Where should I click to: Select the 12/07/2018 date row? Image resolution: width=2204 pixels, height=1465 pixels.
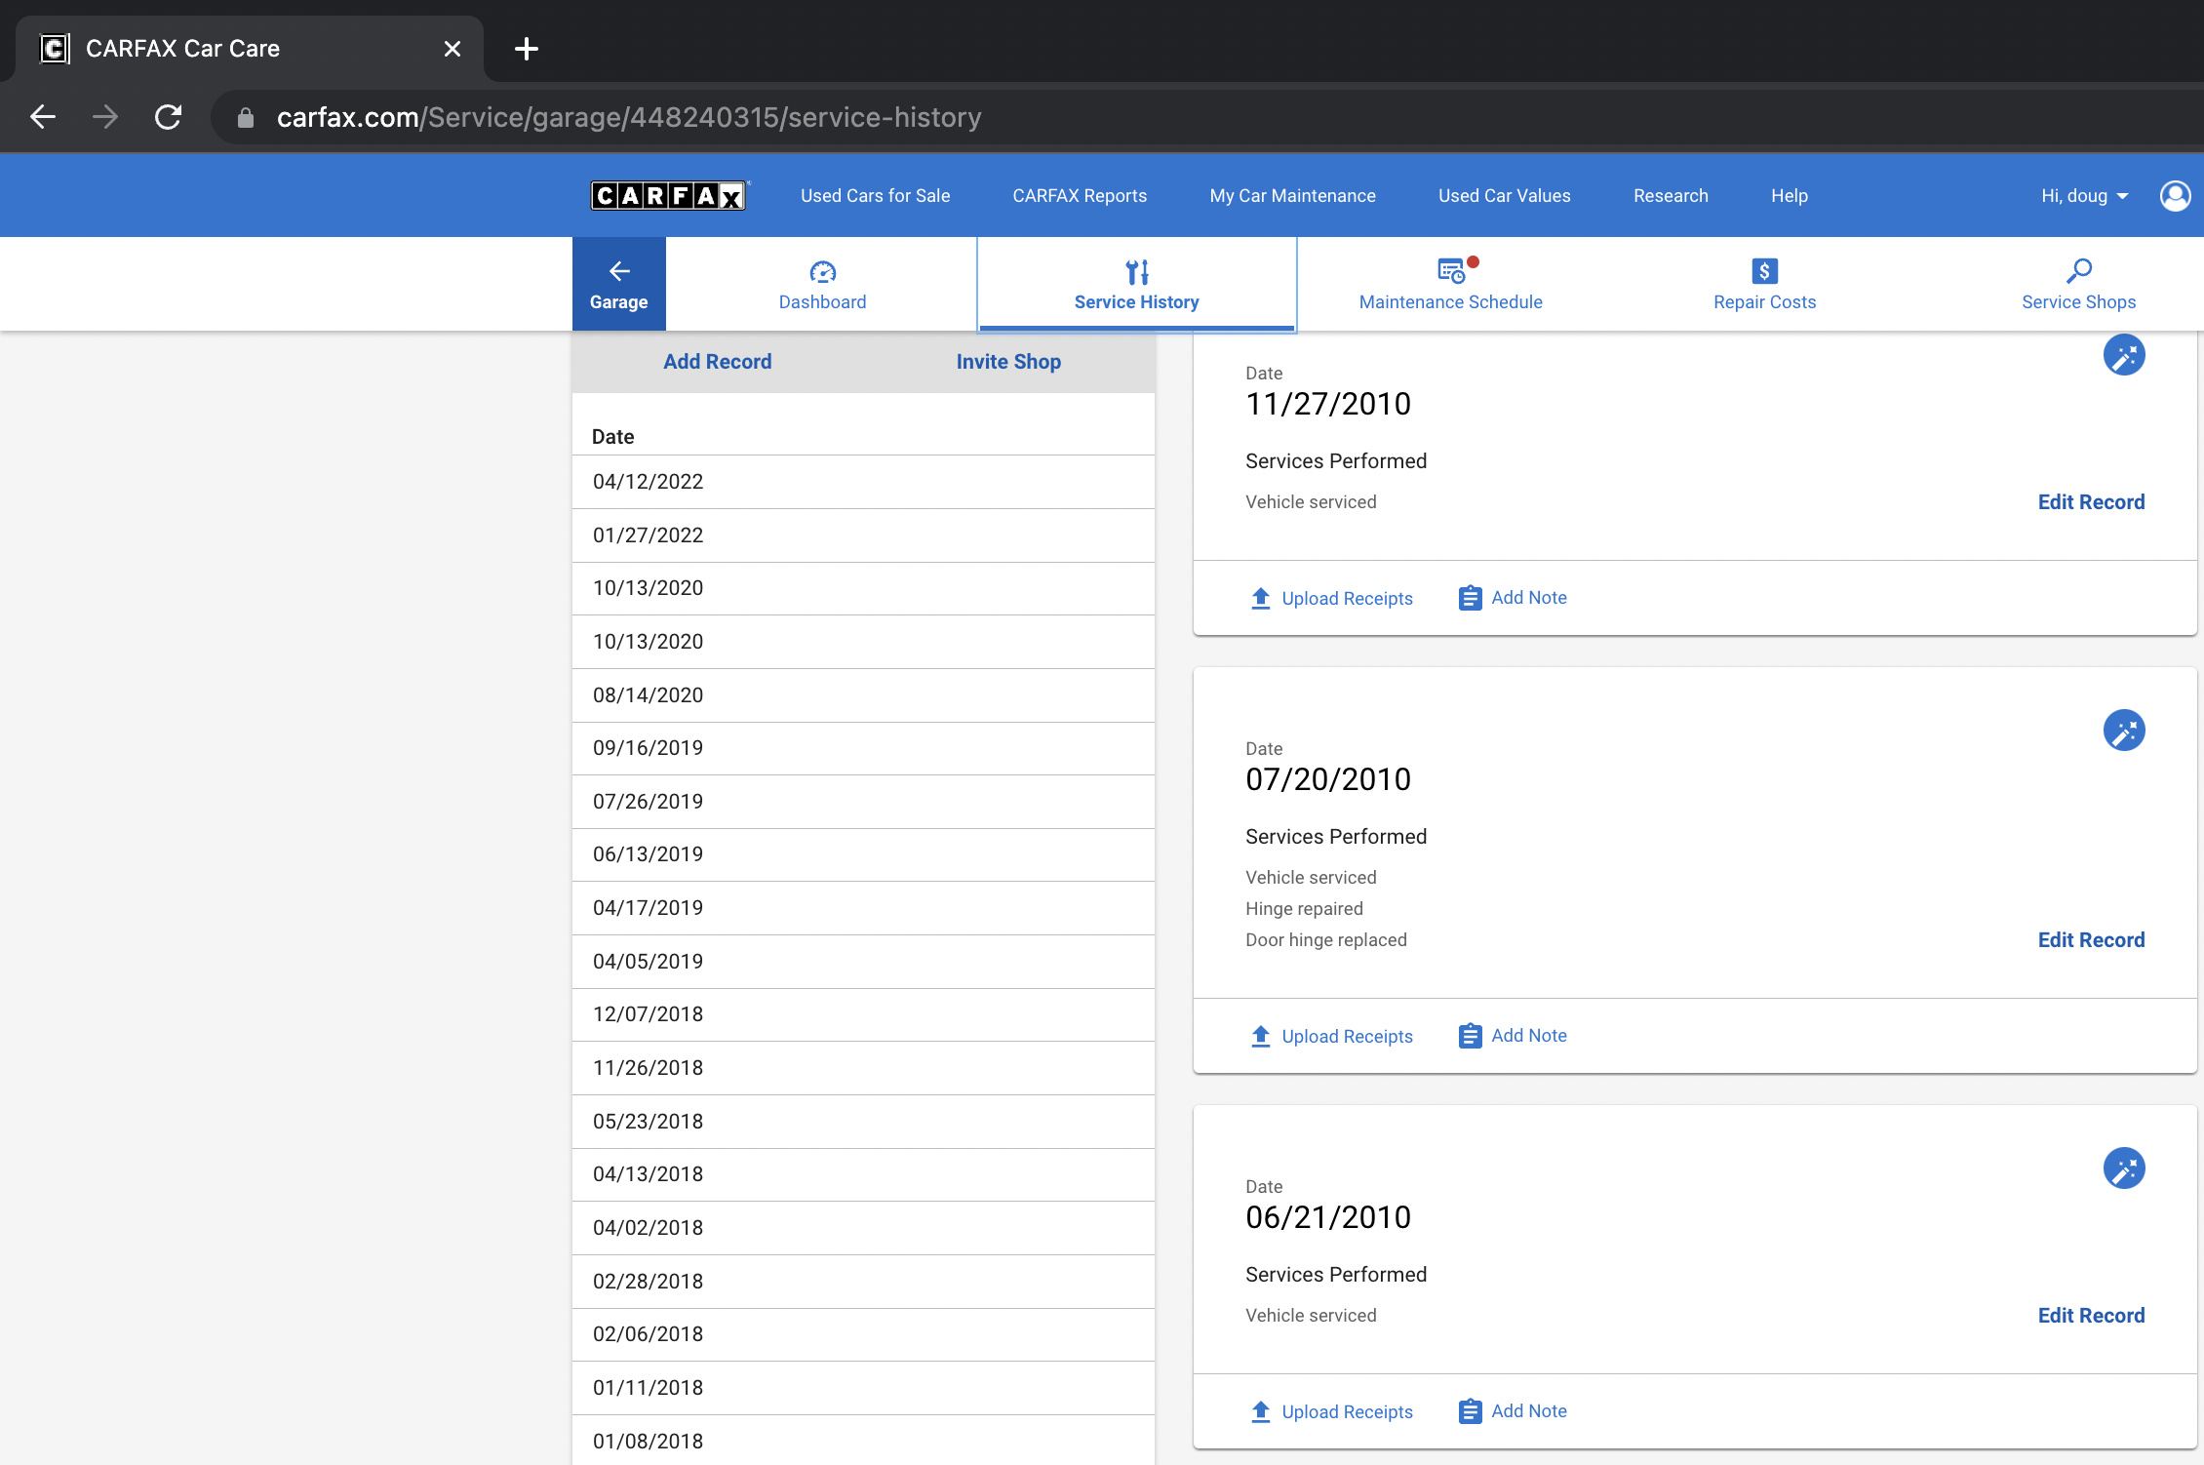863,1014
